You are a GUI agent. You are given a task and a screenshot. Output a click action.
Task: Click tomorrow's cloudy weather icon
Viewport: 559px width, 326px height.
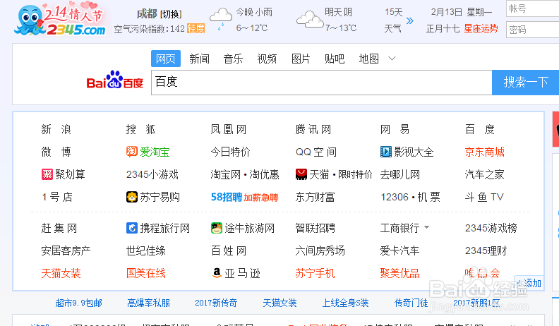pos(310,19)
